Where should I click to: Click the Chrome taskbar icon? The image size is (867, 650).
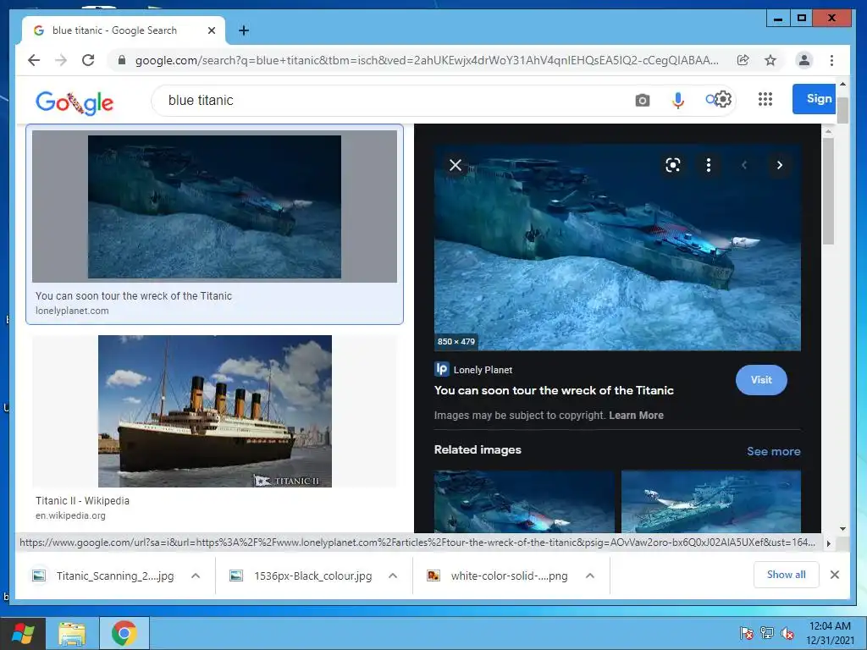tap(124, 633)
